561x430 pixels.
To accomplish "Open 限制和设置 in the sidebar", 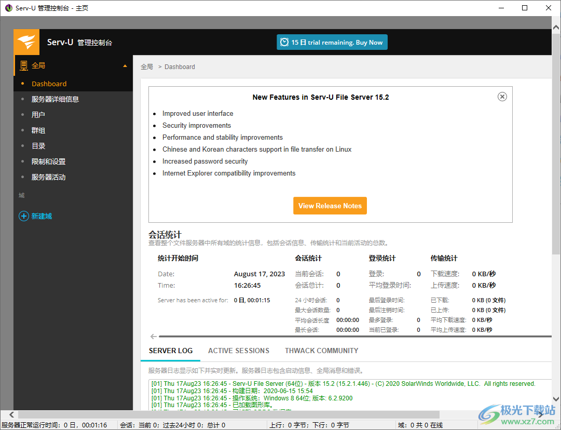I will point(48,162).
